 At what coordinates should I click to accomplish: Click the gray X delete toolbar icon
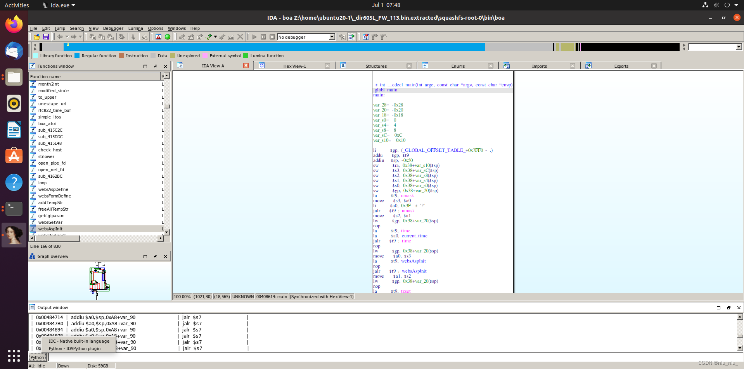pyautogui.click(x=240, y=37)
